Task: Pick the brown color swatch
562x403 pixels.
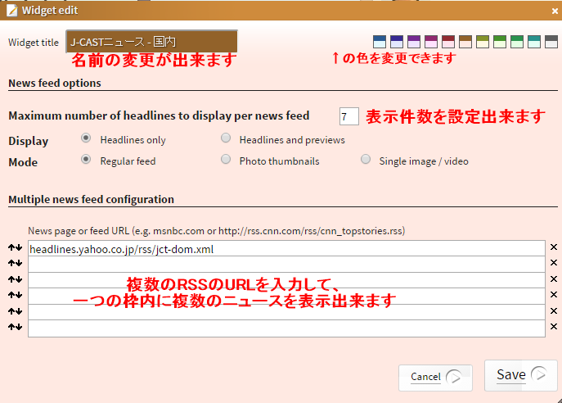Action: 465,42
